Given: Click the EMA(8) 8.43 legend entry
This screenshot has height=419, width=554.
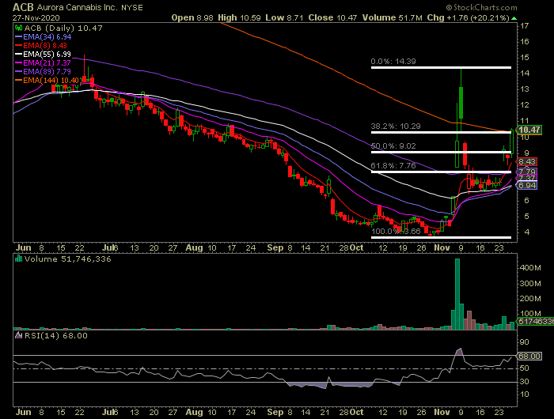Looking at the screenshot, I should coord(45,46).
